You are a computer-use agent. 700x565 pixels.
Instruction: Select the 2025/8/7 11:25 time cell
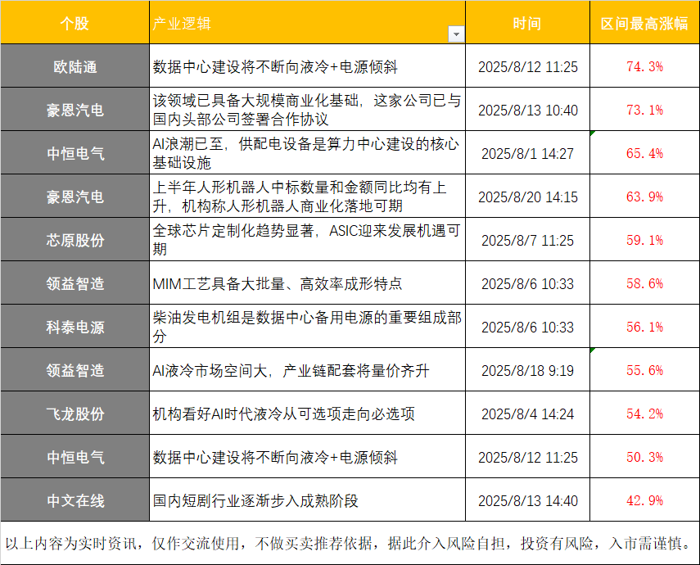click(x=527, y=239)
